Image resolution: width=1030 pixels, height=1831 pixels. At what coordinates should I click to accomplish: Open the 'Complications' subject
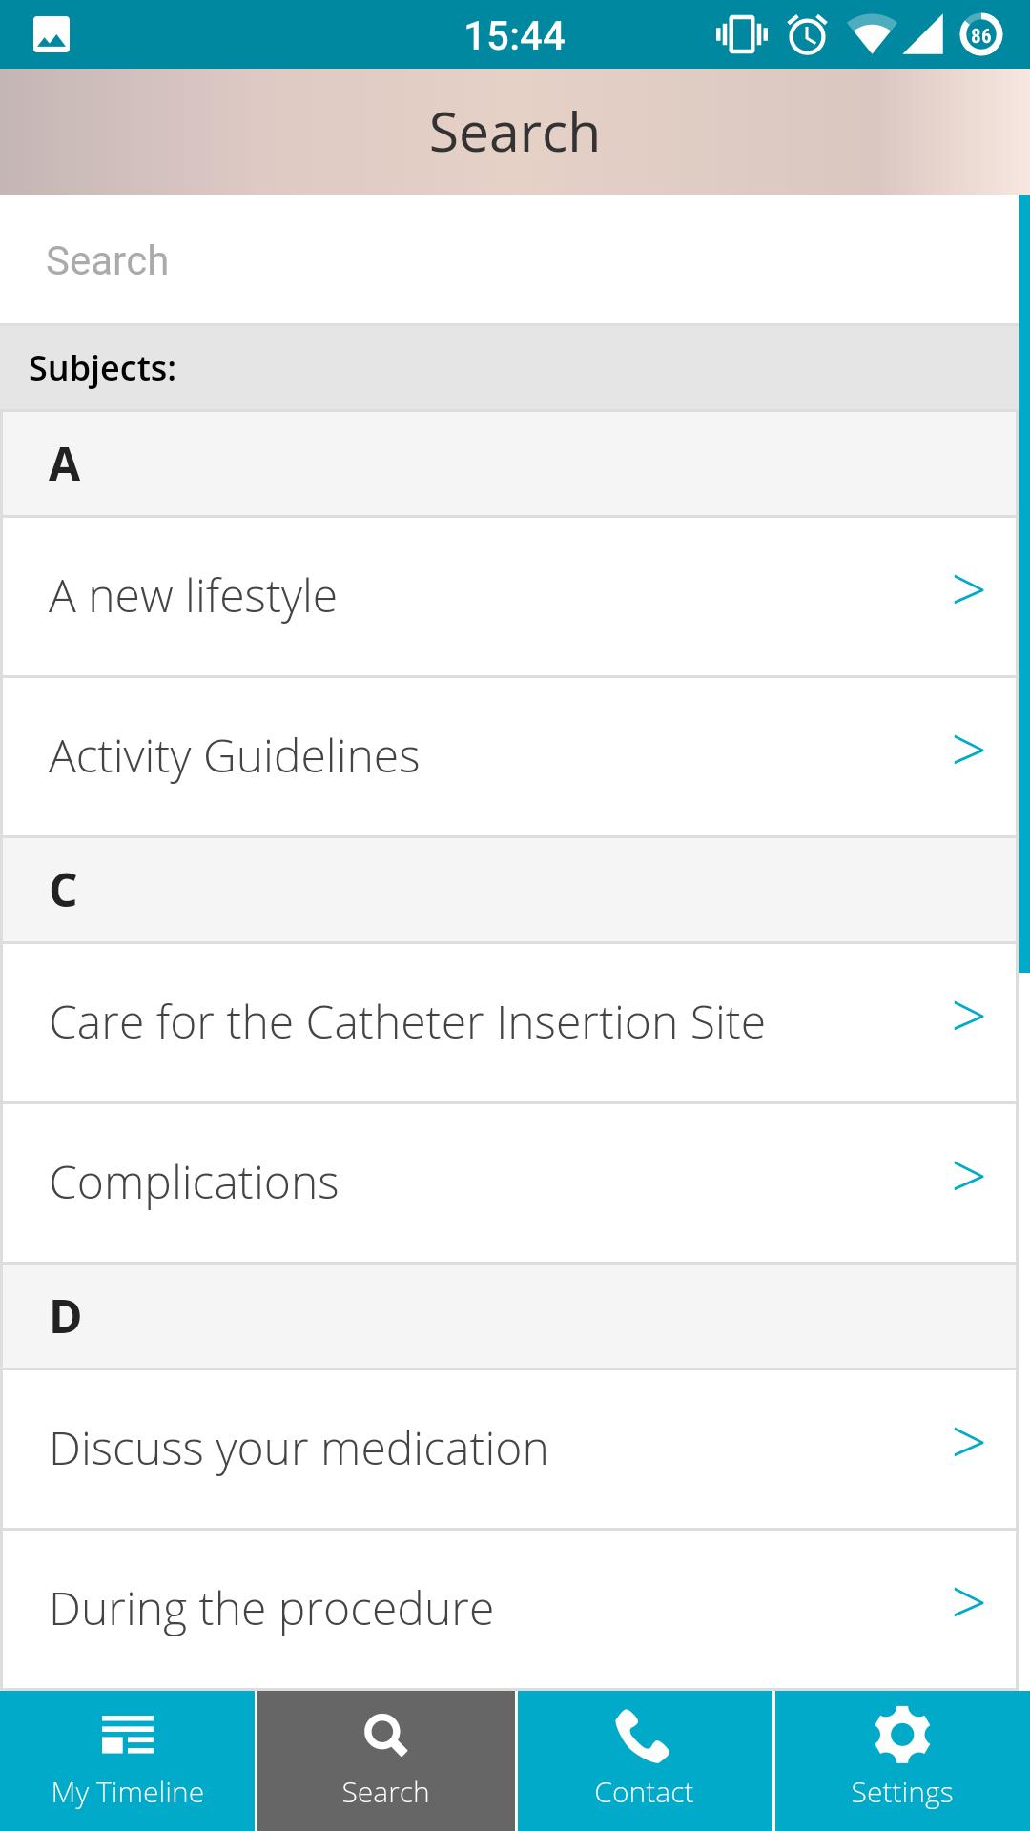[286, 1182]
